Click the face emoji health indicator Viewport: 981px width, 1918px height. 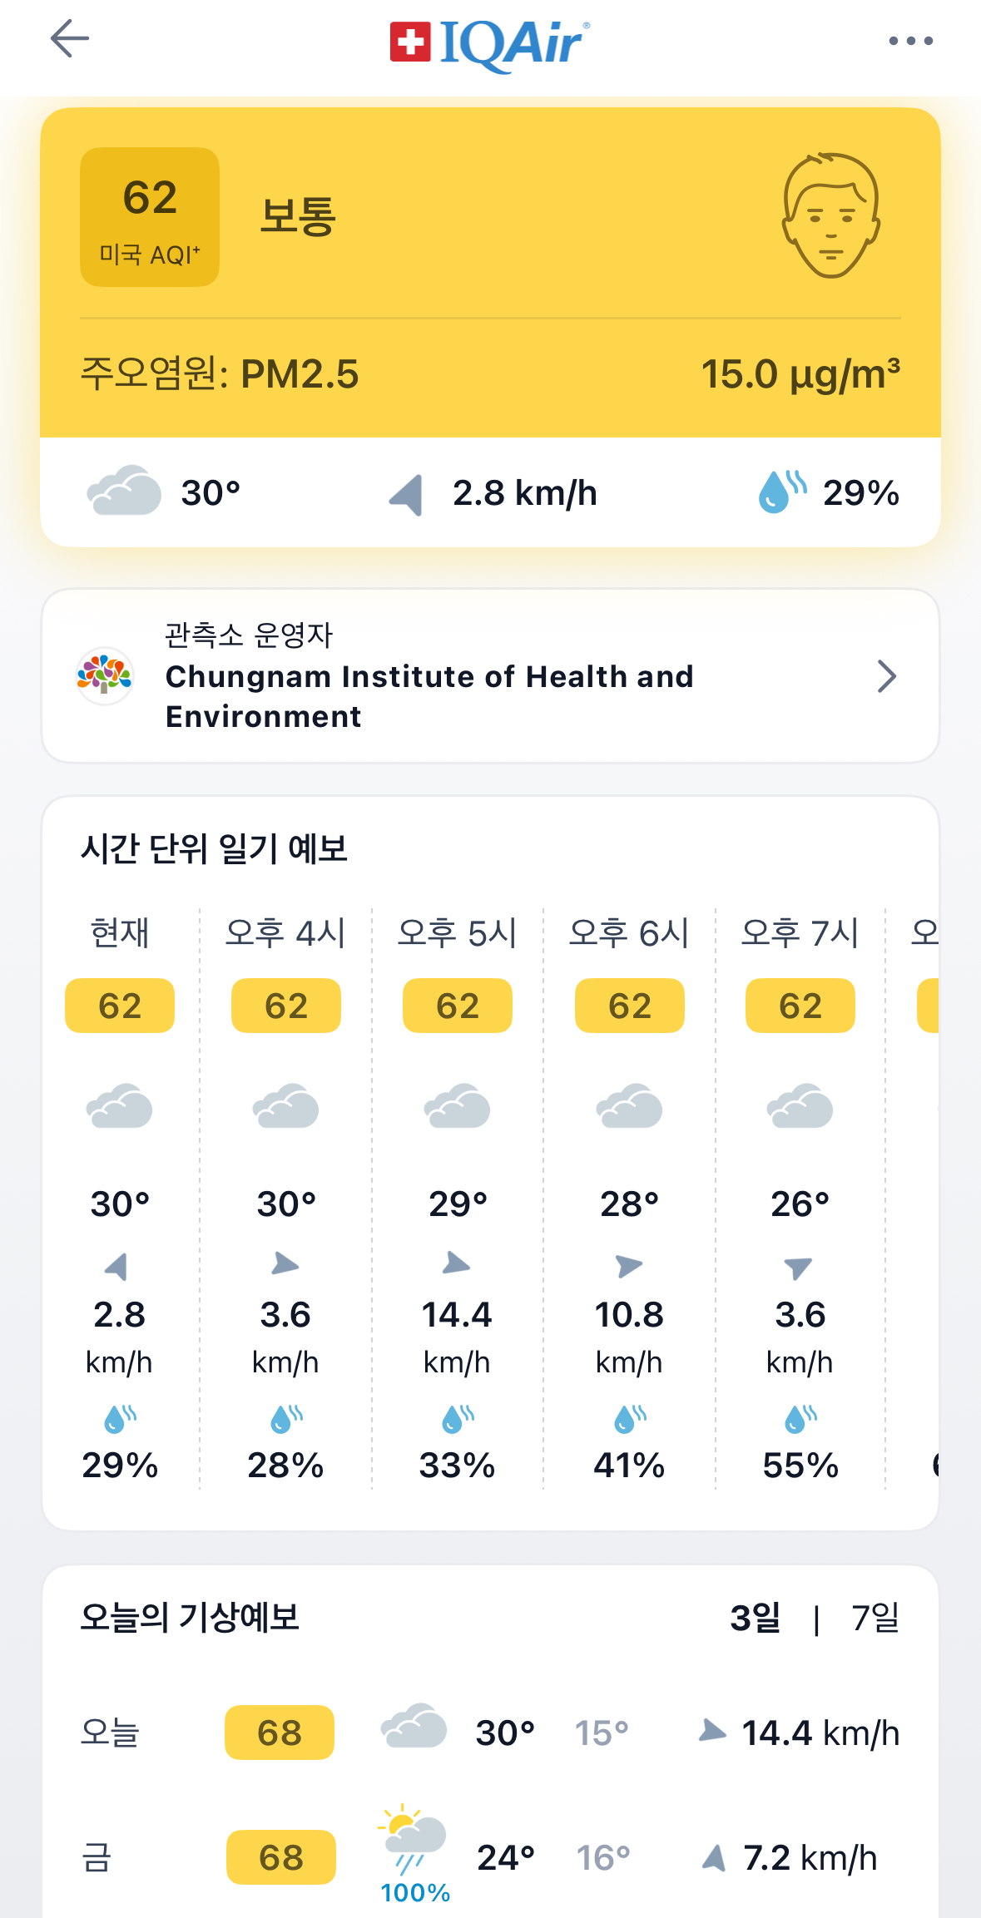[x=830, y=215]
